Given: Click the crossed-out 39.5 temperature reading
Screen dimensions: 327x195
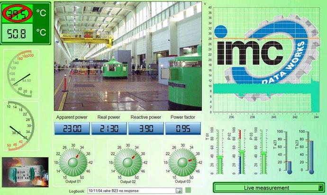Looking at the screenshot, I should (x=17, y=13).
